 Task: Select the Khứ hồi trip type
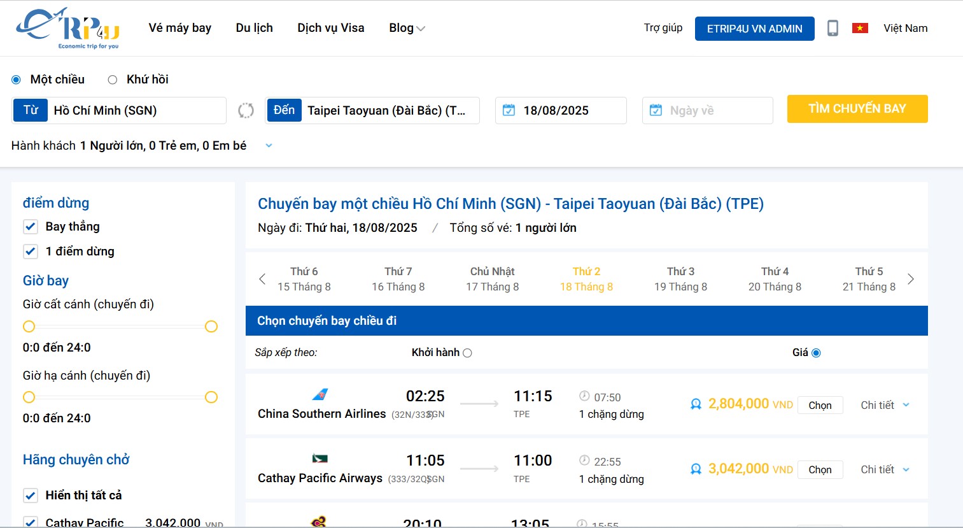[112, 79]
